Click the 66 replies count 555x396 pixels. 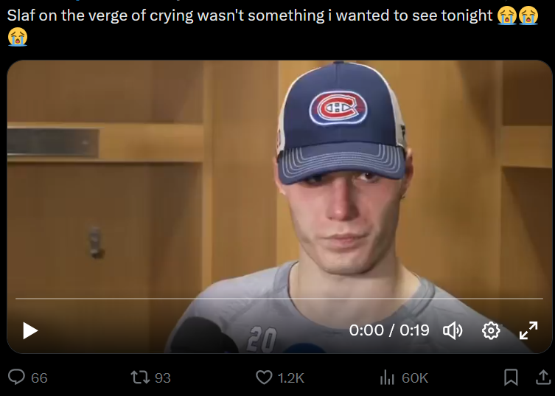(39, 378)
